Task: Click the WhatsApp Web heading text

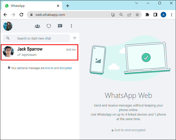Action: pos(128,96)
